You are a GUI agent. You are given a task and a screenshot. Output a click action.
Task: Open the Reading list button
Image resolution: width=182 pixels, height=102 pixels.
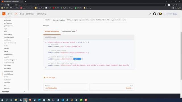coord(177,8)
